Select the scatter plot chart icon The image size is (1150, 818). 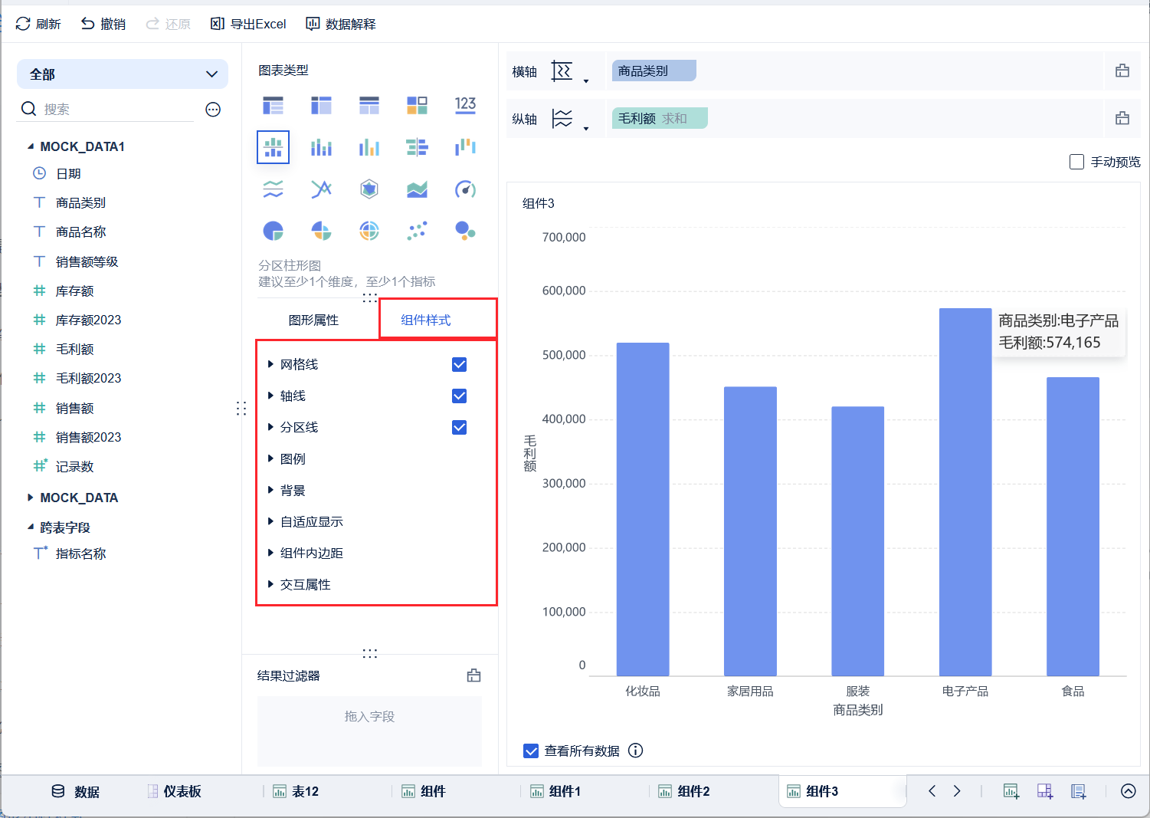pos(417,231)
